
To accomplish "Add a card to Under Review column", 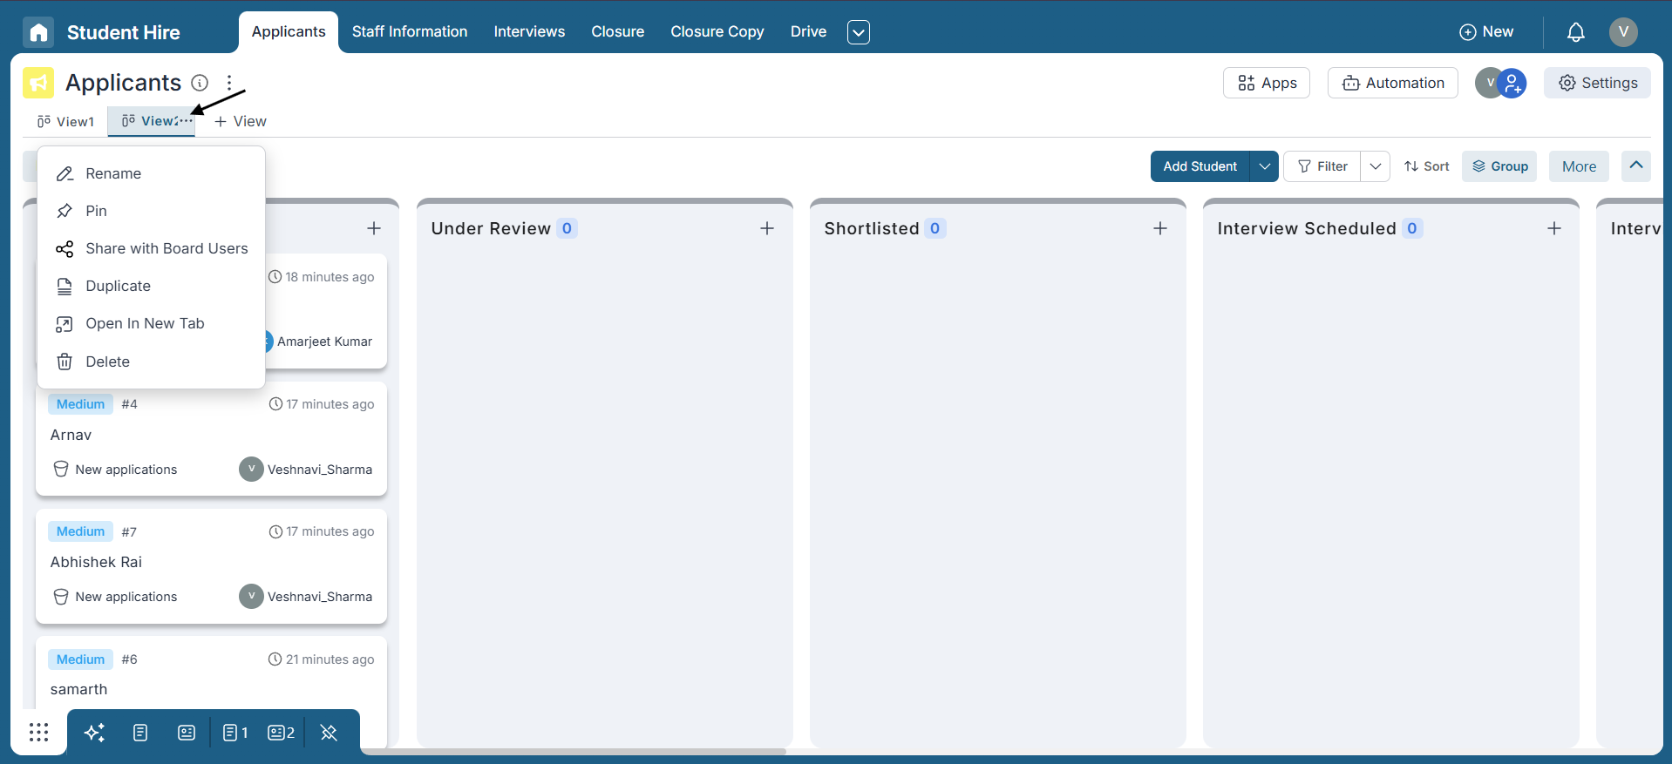I will point(767,228).
